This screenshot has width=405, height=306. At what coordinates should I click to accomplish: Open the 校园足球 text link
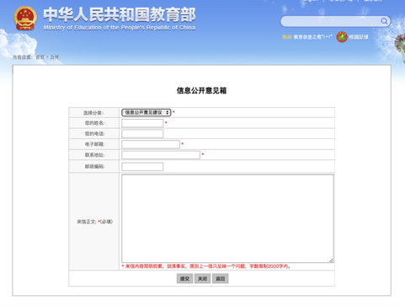click(x=359, y=37)
